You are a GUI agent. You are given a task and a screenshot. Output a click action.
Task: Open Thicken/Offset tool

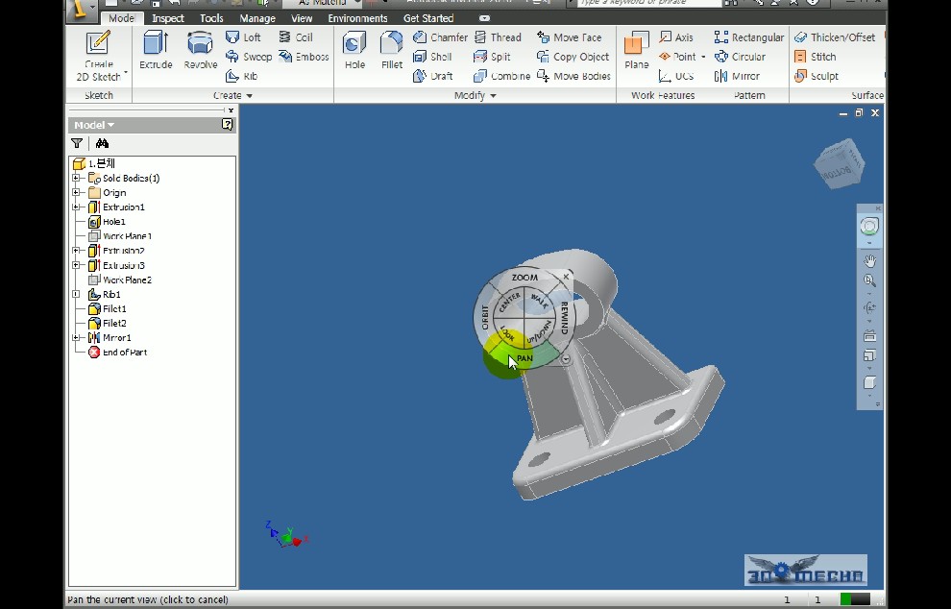(835, 37)
